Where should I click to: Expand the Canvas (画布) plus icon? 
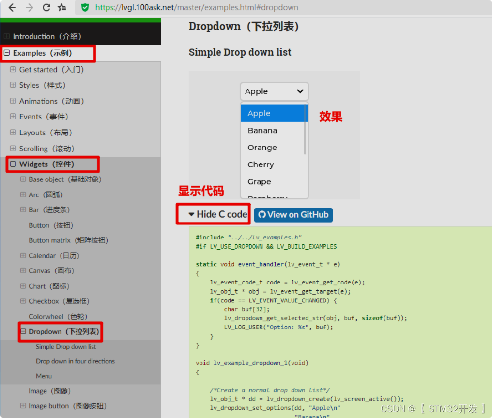coord(23,270)
